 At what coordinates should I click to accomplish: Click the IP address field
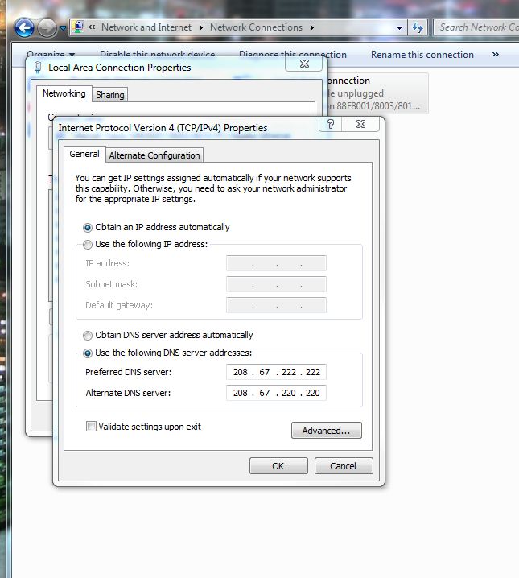(x=276, y=263)
